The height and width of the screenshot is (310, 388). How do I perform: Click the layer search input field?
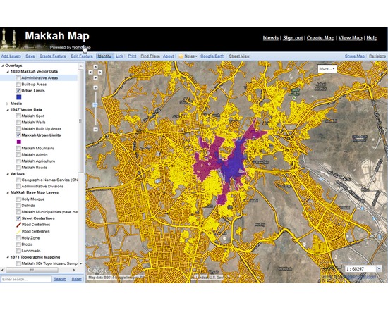[x=26, y=279]
